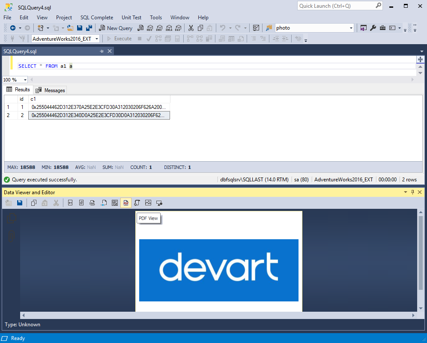The width and height of the screenshot is (427, 343).
Task: Type in the Quick Launch search field
Action: [334, 6]
